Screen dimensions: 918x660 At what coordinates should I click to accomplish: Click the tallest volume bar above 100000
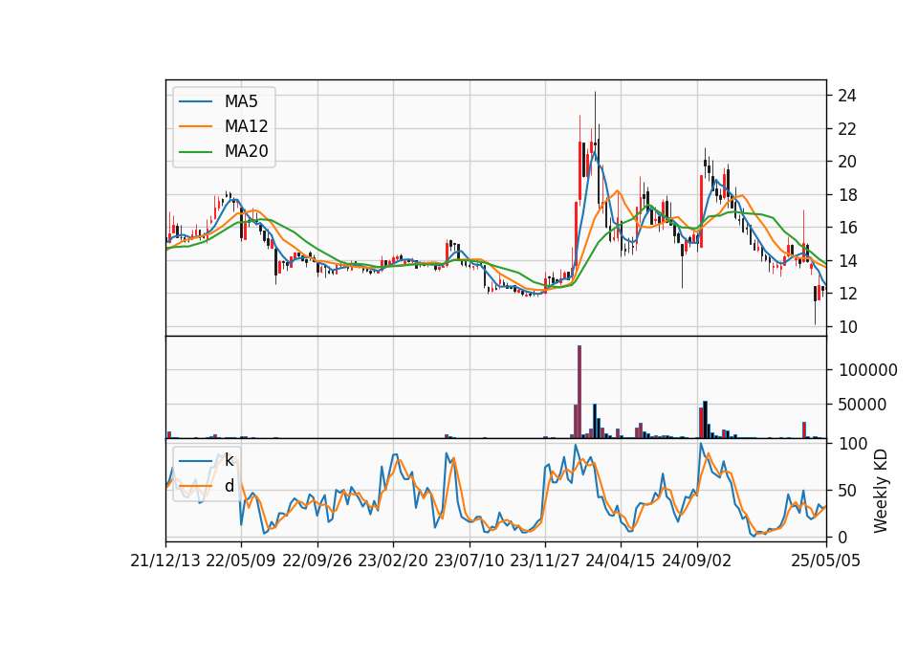pos(579,392)
